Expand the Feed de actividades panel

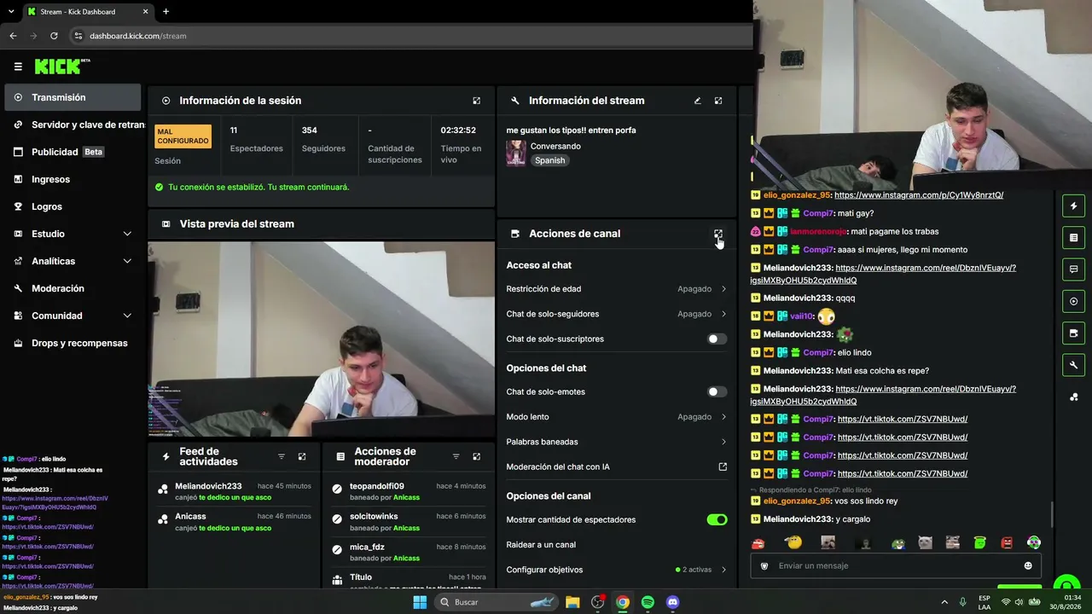pyautogui.click(x=302, y=457)
